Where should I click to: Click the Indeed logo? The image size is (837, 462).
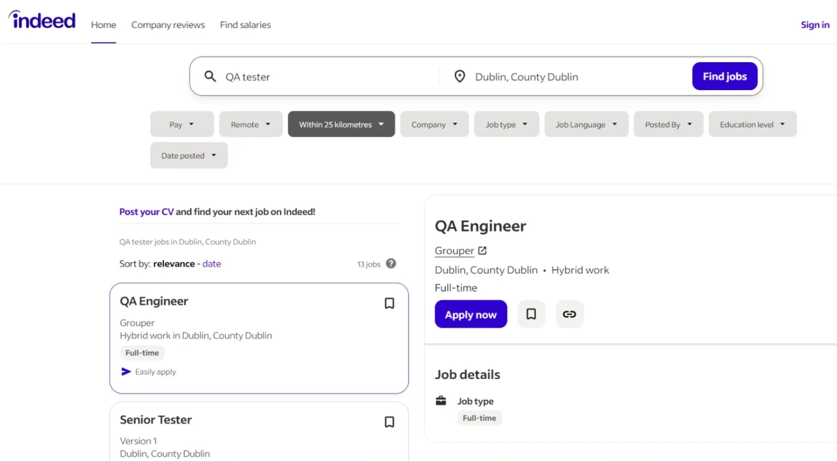(42, 20)
